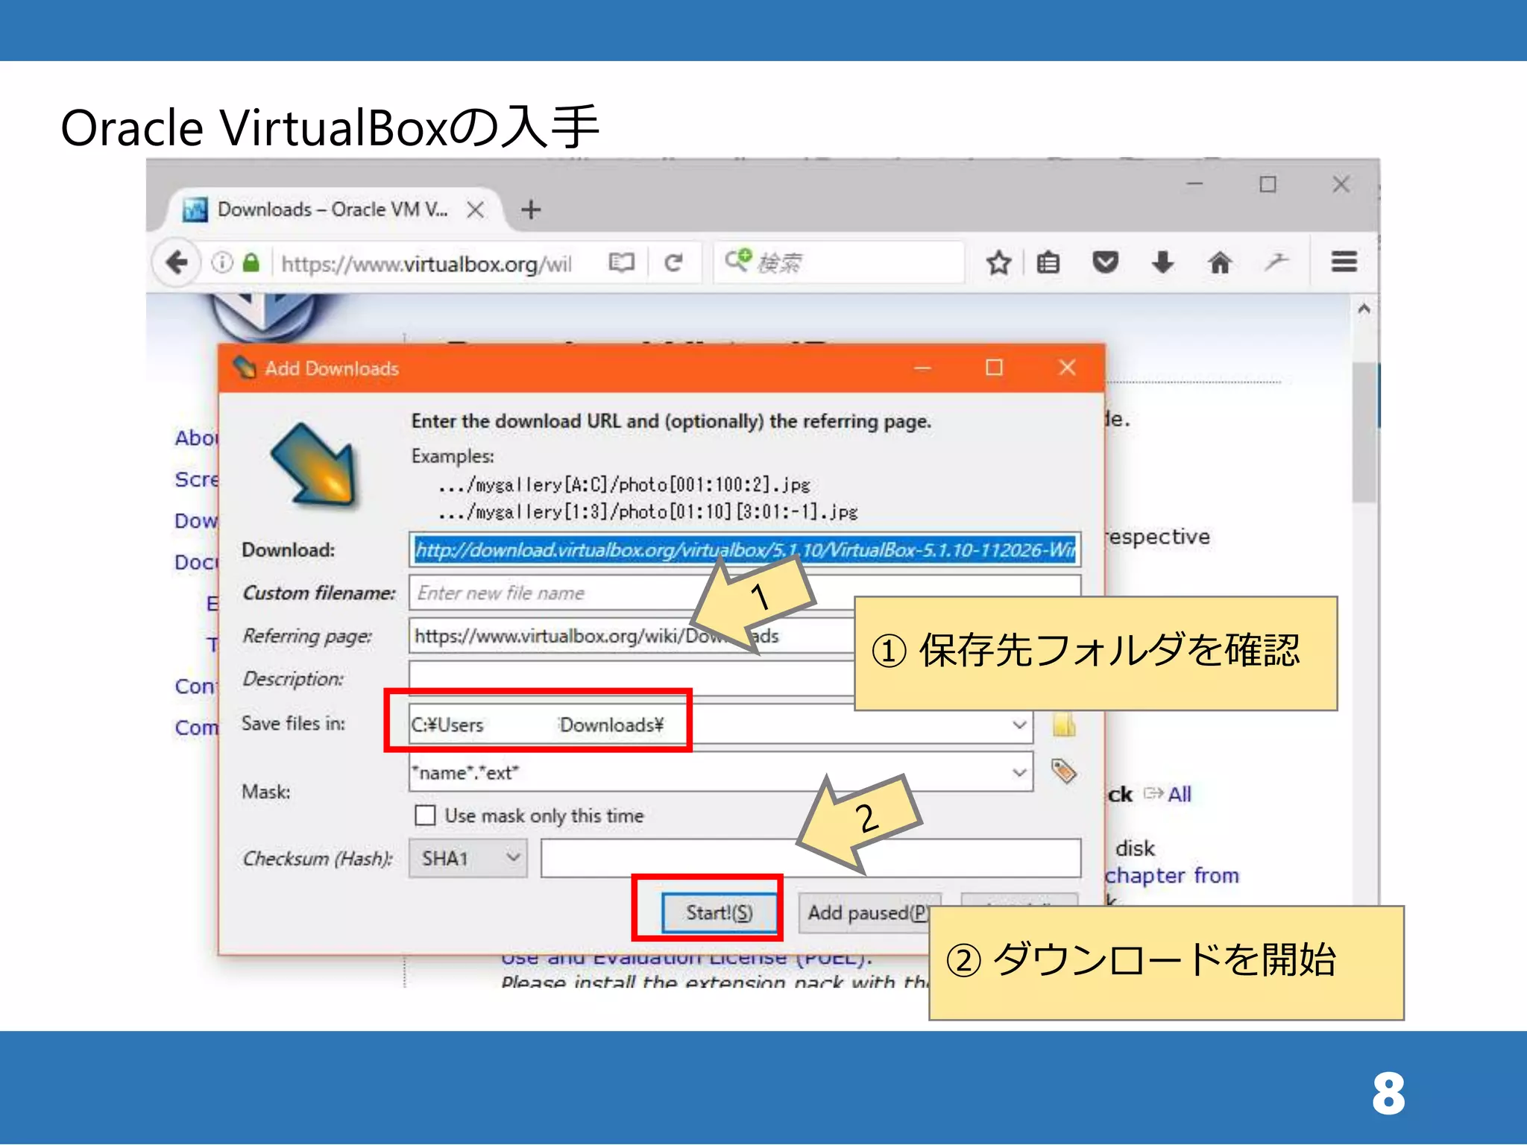Expand the Save files in dropdown arrow
Viewport: 1527px width, 1145px height.
pyautogui.click(x=1018, y=725)
